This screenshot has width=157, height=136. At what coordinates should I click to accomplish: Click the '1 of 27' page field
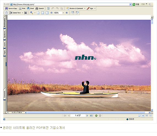click(x=78, y=116)
